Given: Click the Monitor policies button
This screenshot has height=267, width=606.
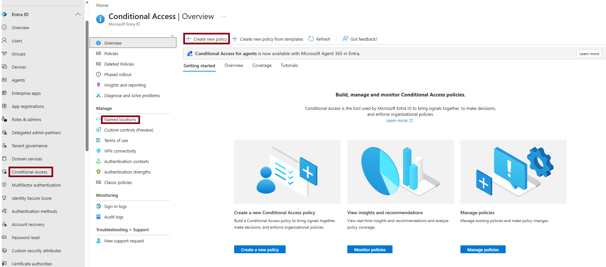Looking at the screenshot, I should [370, 250].
